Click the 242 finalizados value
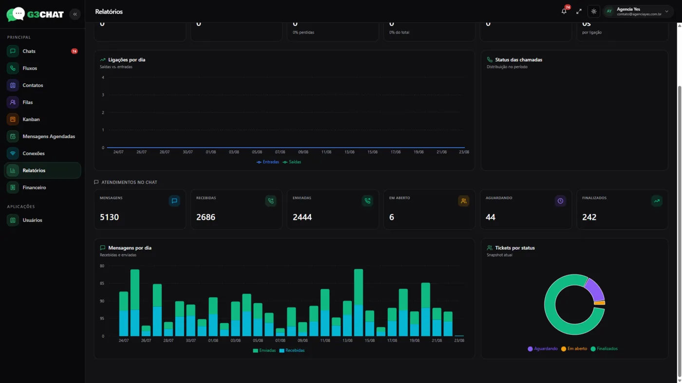 589,217
